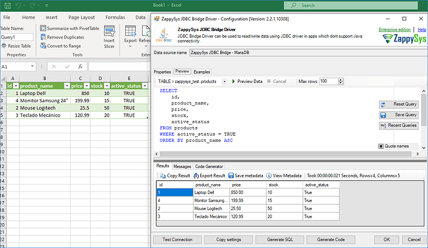Screen dimensions: 428x248
Task: Click the Test Connection button
Action: pyautogui.click(x=177, y=239)
